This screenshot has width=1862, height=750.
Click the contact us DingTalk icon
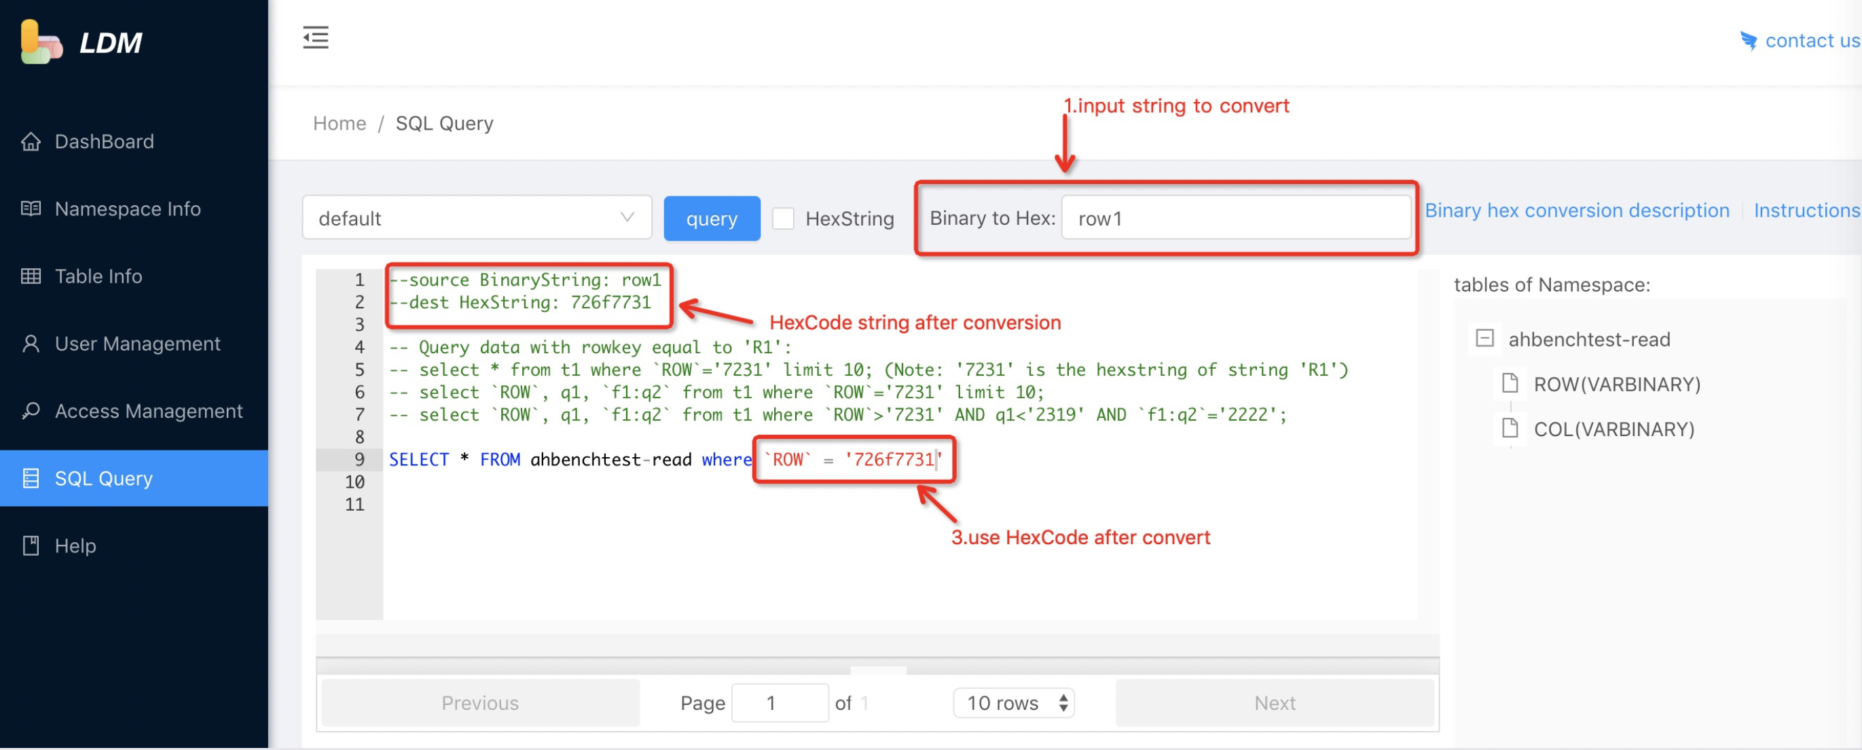(x=1749, y=41)
